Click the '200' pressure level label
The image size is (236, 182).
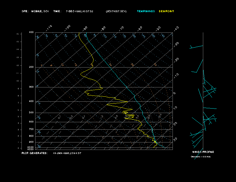tap(31, 67)
